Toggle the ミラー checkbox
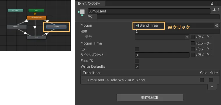The image size is (221, 105). [137, 49]
